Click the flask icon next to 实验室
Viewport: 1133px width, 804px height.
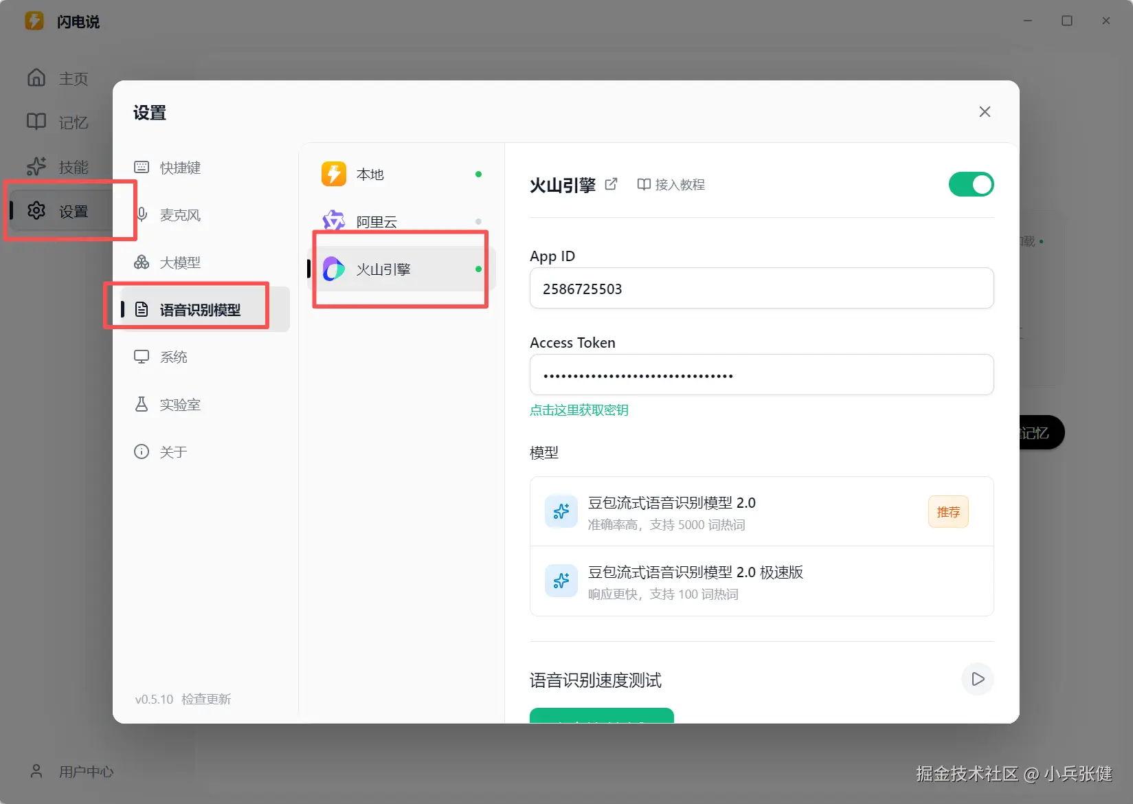click(x=142, y=404)
